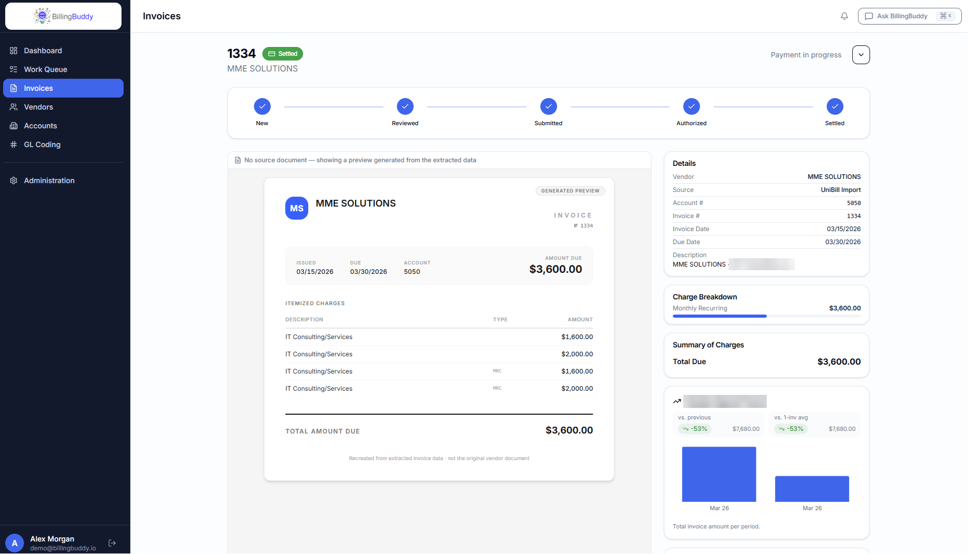Click the Due Date value 03/30/2026
The height and width of the screenshot is (554, 968).
pos(843,242)
